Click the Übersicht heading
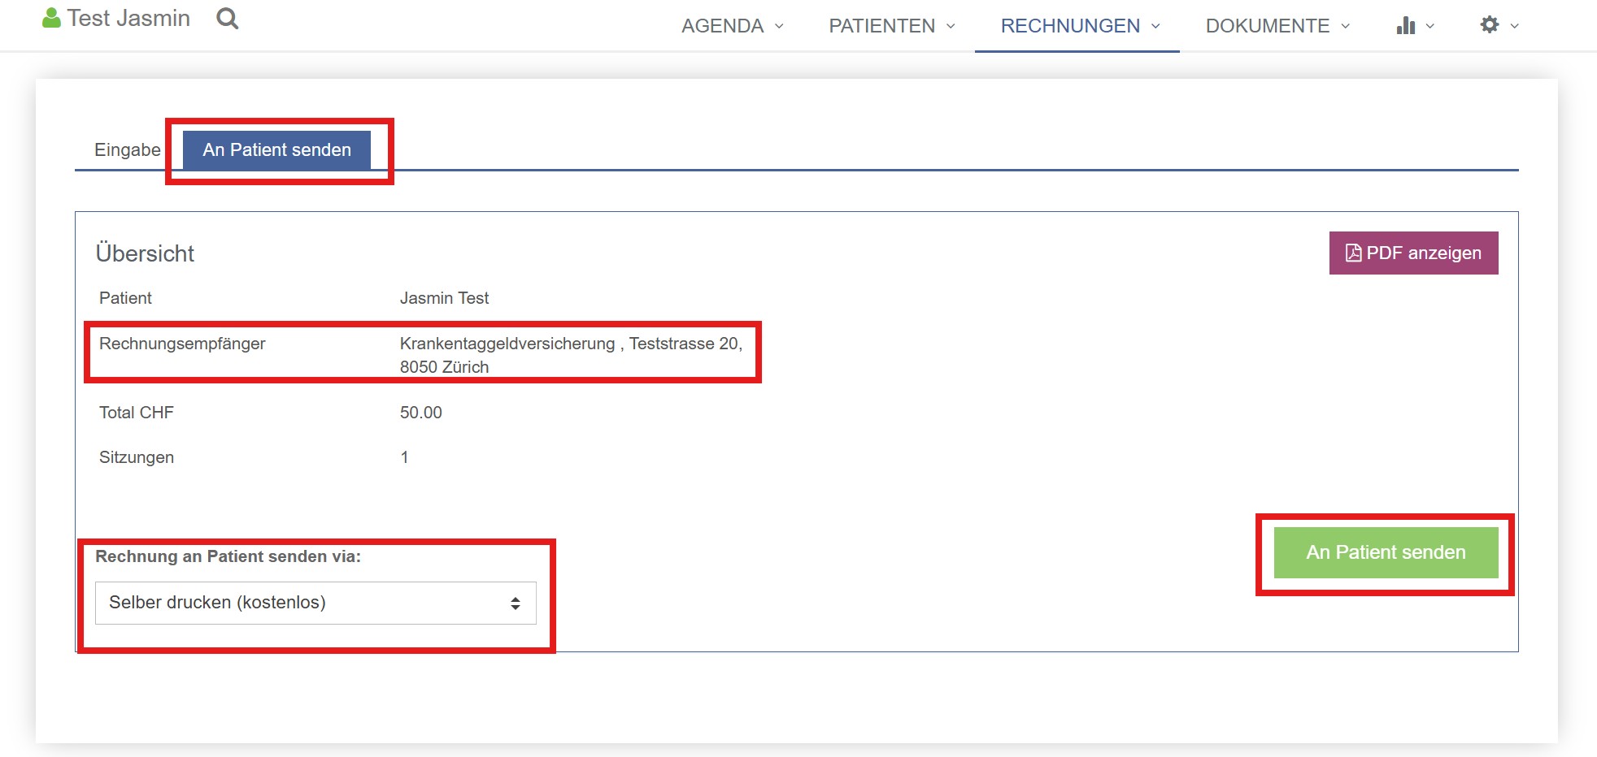The height and width of the screenshot is (757, 1597). (145, 253)
